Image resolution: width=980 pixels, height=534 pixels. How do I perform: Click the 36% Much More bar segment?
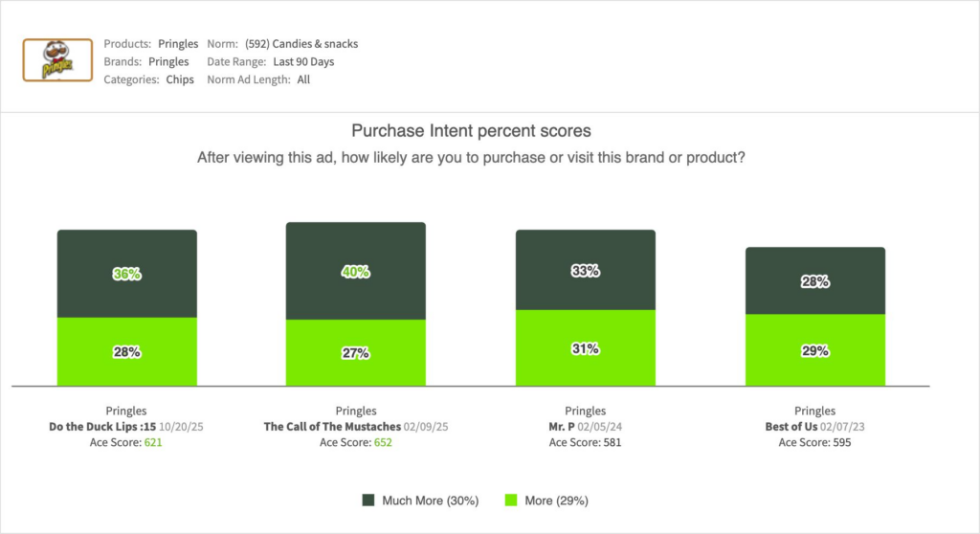tap(127, 274)
